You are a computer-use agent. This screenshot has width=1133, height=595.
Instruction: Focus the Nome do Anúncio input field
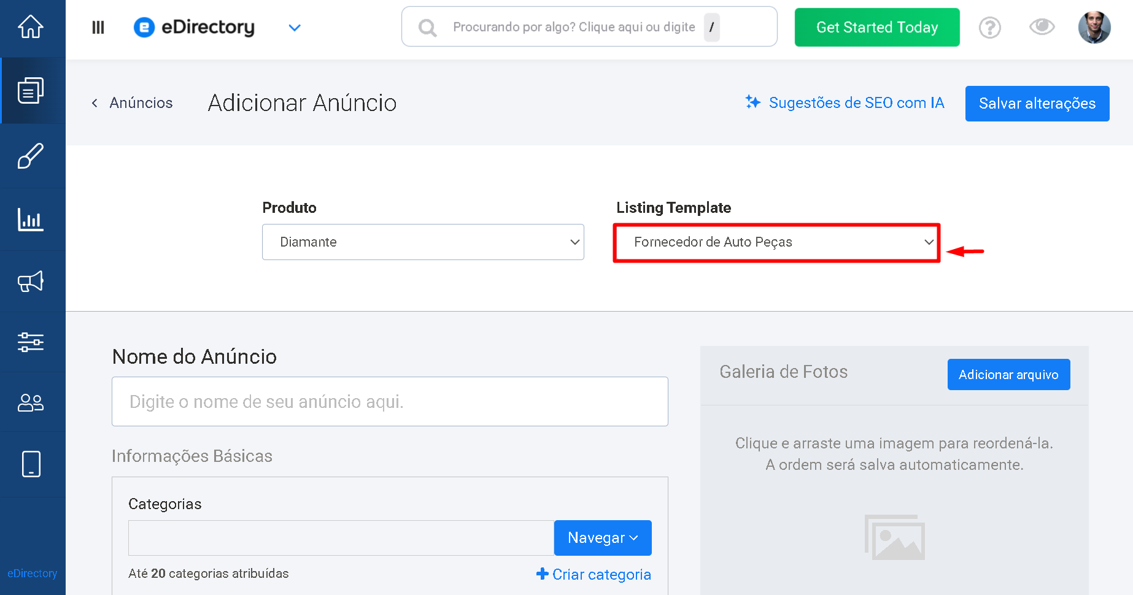(x=390, y=402)
